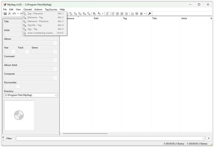Close the Filter bar with its x
Image resolution: width=214 pixels, height=147 pixels.
pos(3,137)
